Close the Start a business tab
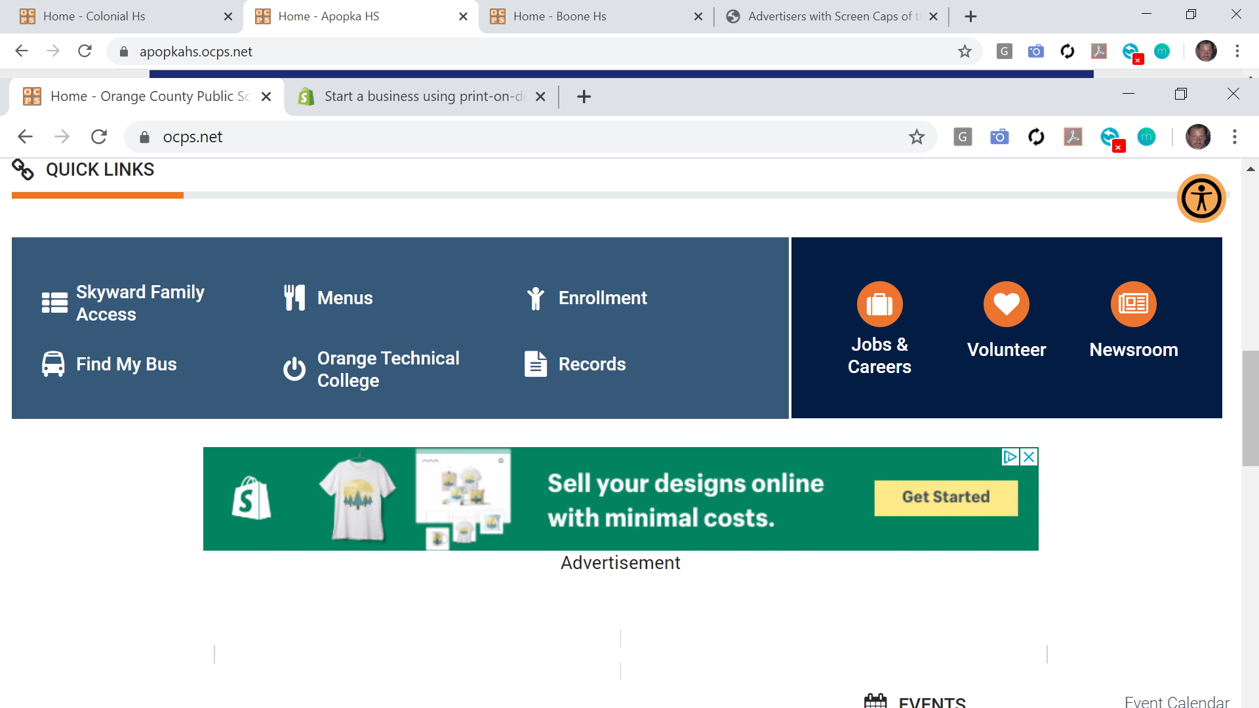Viewport: 1259px width, 708px height. 540,96
